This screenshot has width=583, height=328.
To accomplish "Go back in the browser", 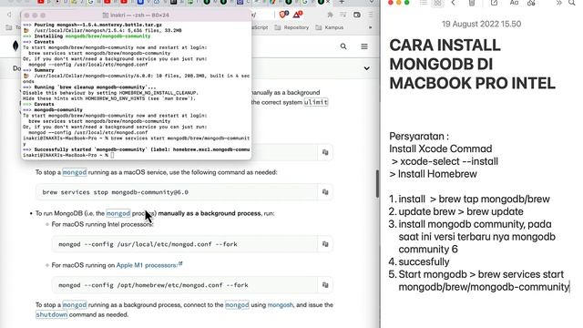I will click(x=9, y=15).
